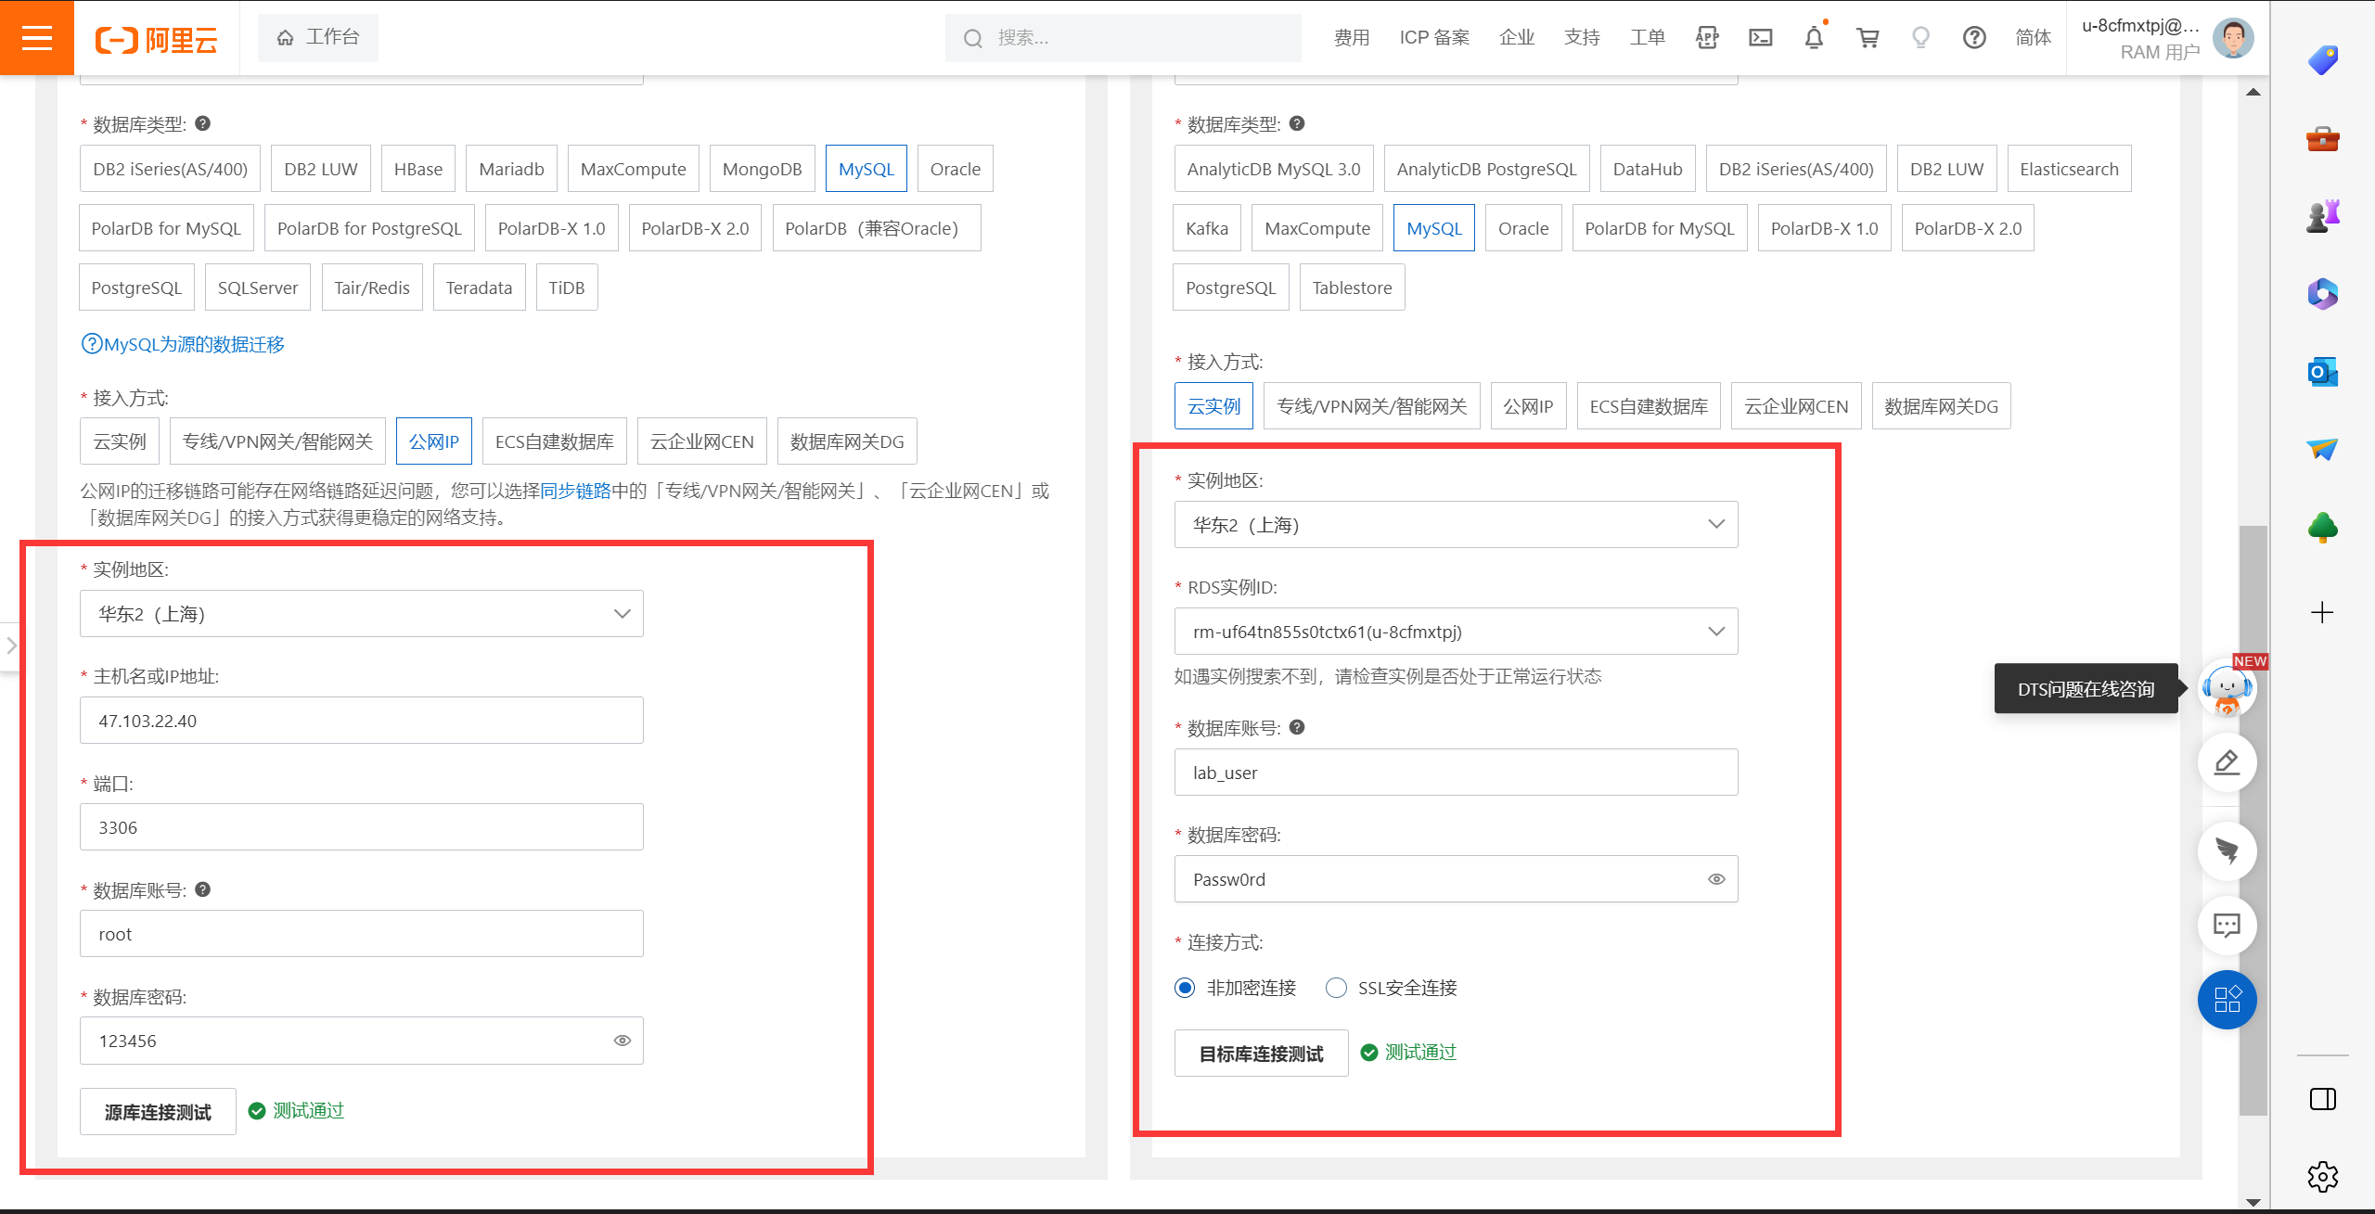The width and height of the screenshot is (2375, 1214).
Task: Click the page vertical scrollbar thumb
Action: coord(2253,820)
